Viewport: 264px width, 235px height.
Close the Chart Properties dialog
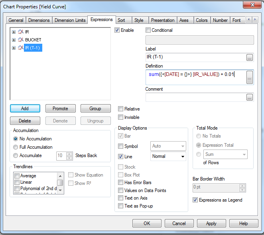[x=252, y=5]
